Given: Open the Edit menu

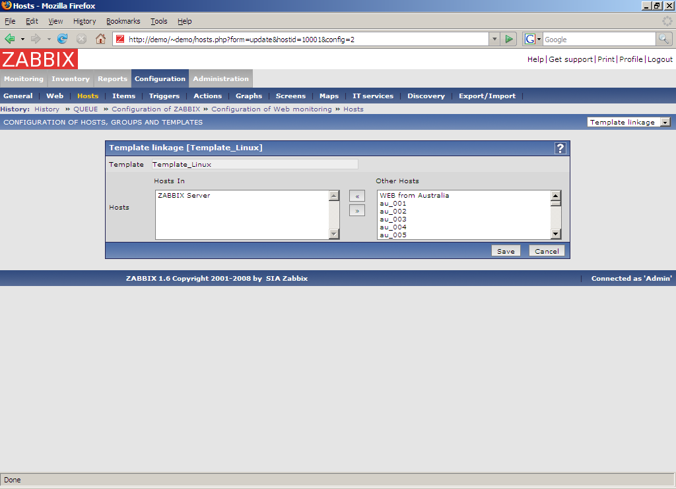Looking at the screenshot, I should (x=32, y=21).
